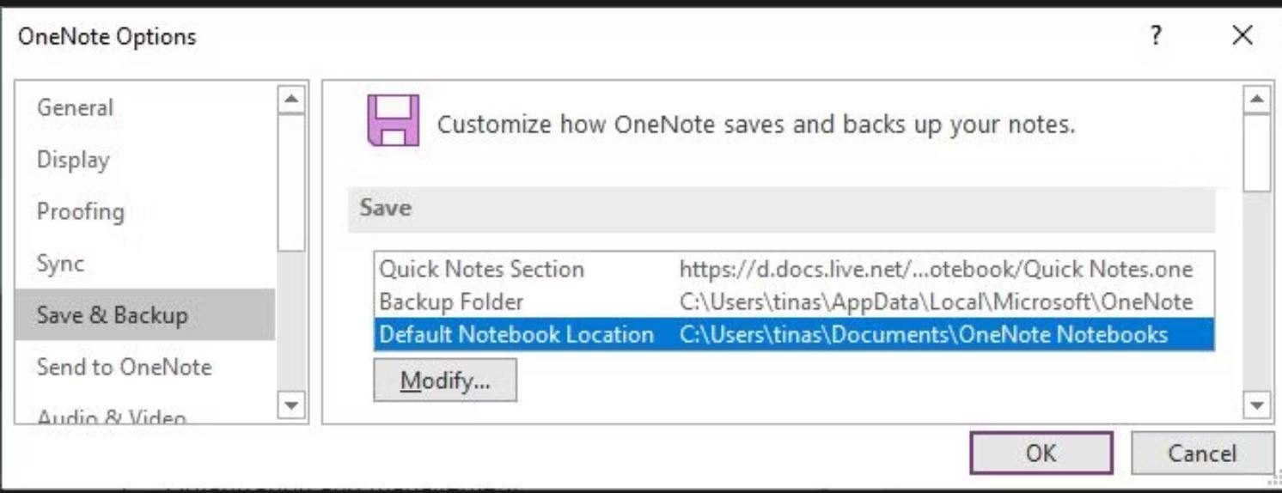
Task: Close the OneNote Options dialog
Action: 1242,36
